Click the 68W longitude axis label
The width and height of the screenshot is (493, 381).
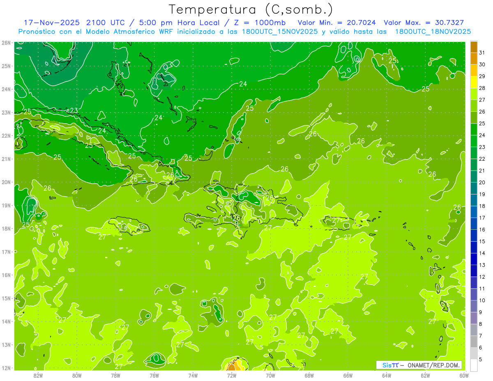coord(309,375)
